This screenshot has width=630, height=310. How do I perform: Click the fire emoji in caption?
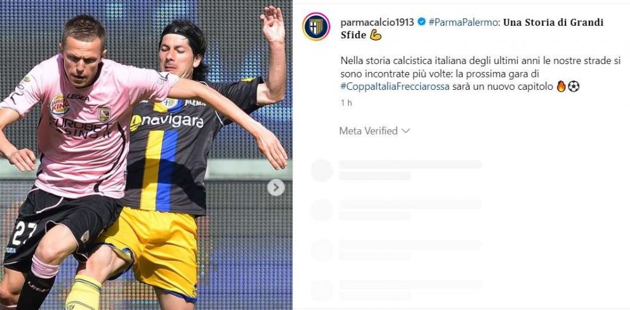[561, 86]
